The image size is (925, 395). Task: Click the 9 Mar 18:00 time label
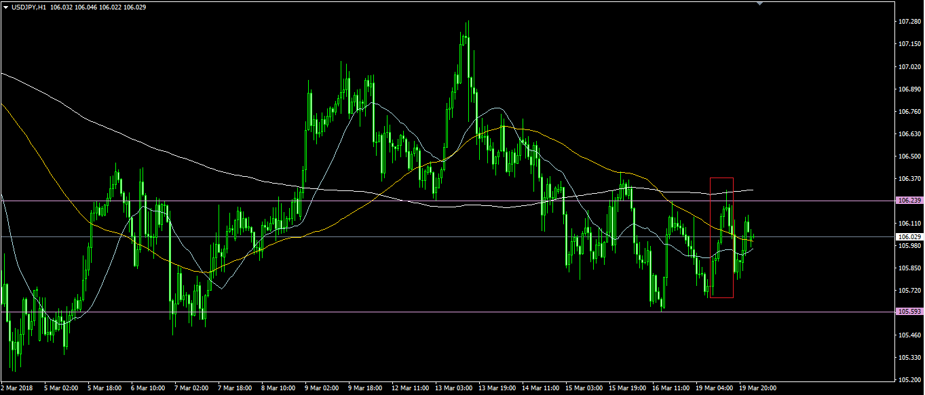tap(365, 388)
